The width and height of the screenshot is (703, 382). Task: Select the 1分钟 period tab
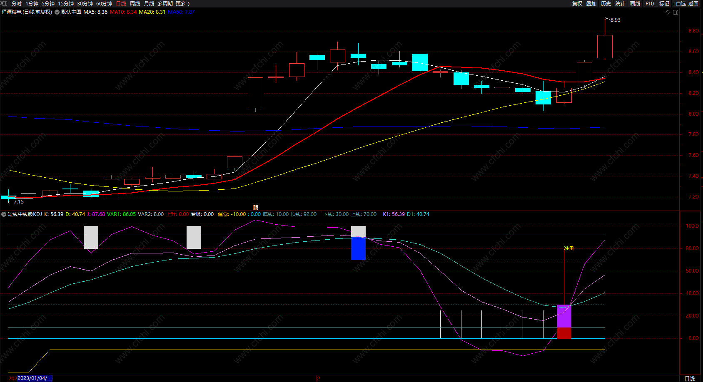click(32, 3)
